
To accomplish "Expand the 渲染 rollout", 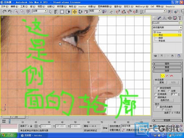I will (x=167, y=64).
